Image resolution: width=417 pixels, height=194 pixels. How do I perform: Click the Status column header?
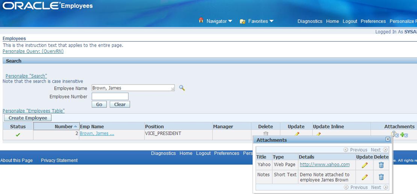pos(18,126)
